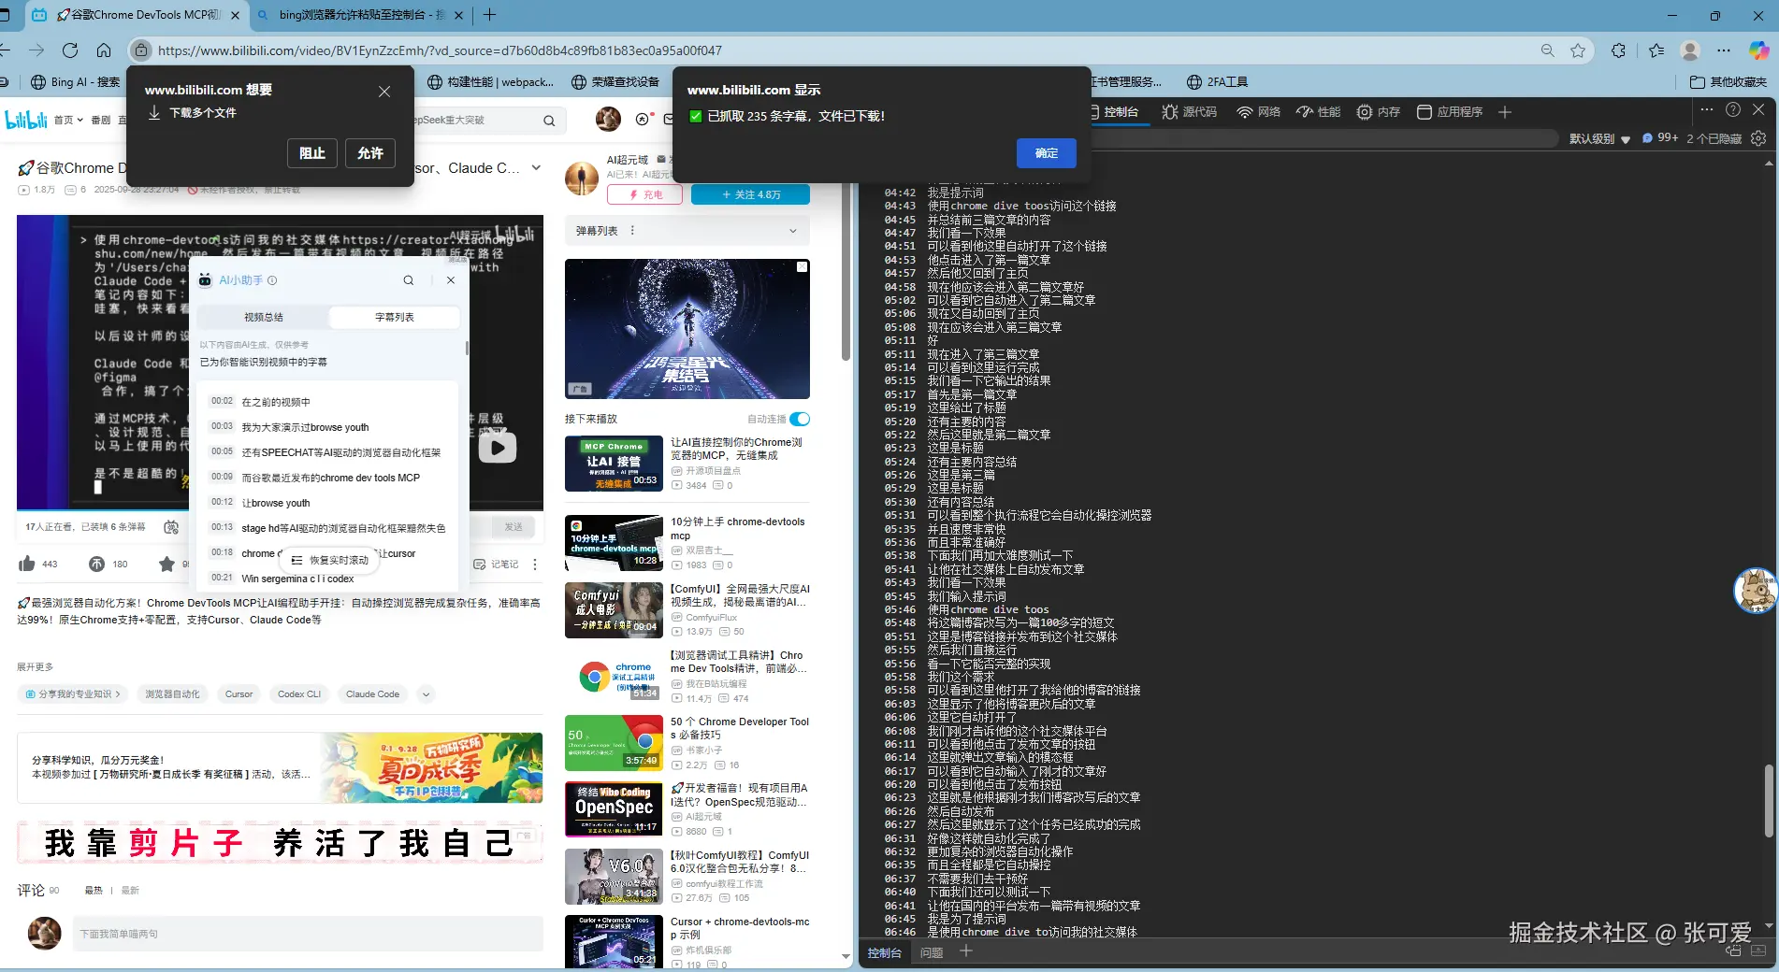This screenshot has height=972, width=1779.
Task: Open a new browser tab with the plus
Action: point(489,15)
